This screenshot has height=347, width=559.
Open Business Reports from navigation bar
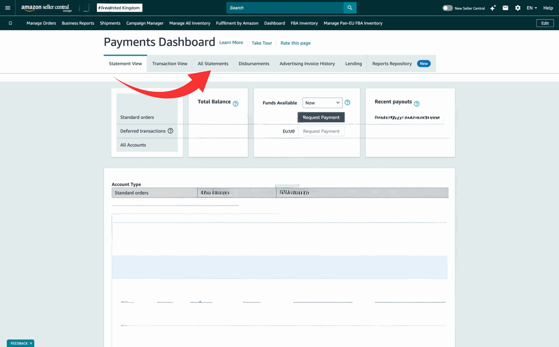(78, 23)
